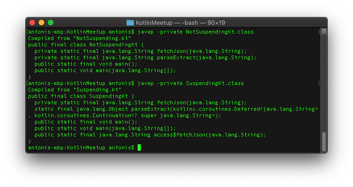
Task: Close the Terminal window with red button
Action: click(32, 23)
